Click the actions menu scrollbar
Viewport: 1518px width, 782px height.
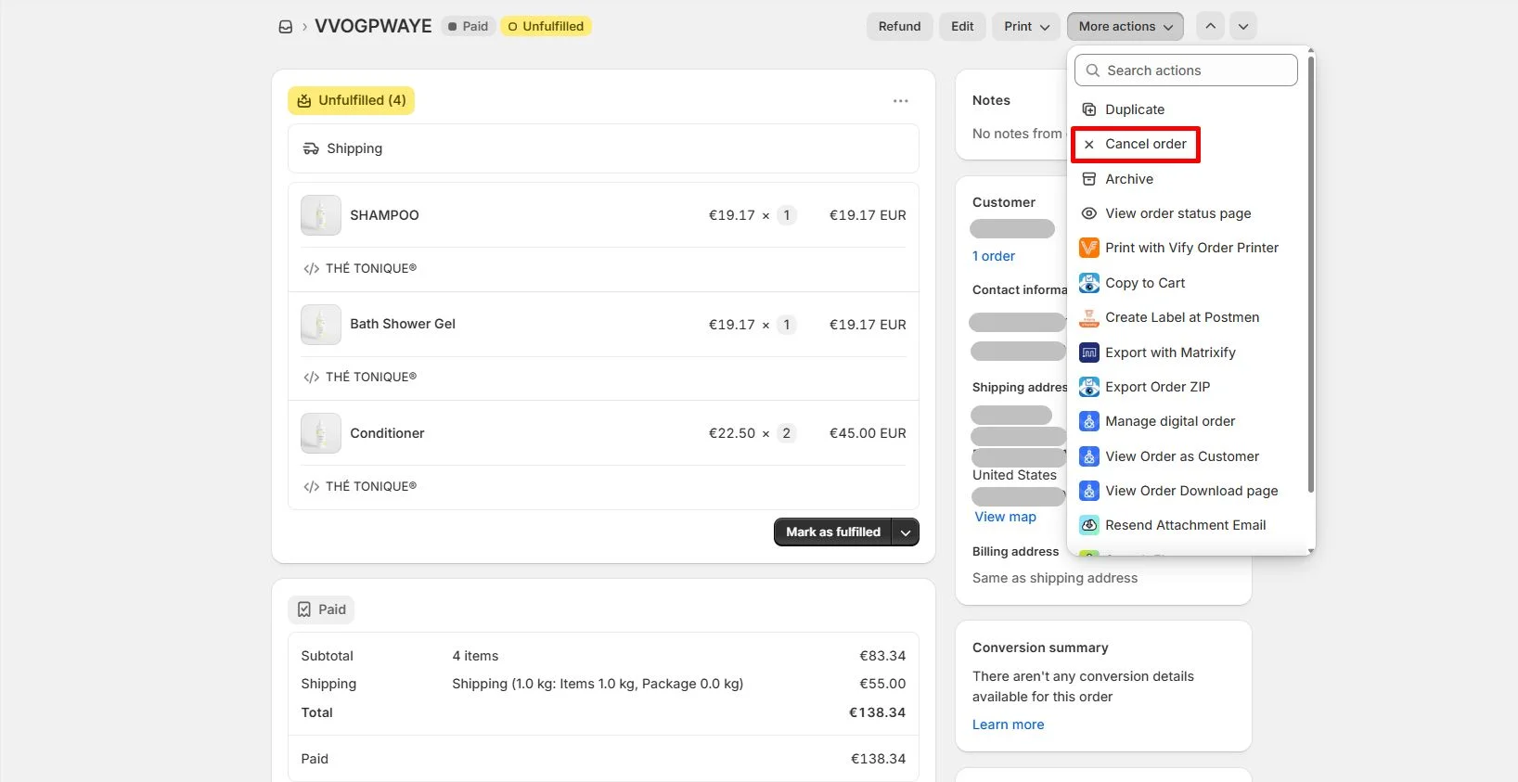click(x=1310, y=274)
